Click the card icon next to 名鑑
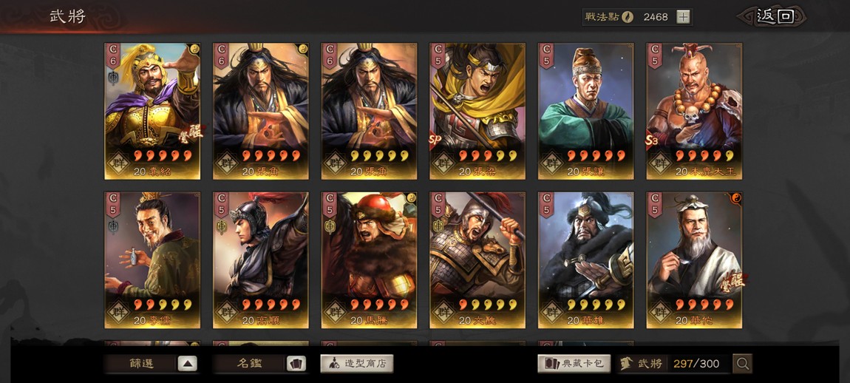This screenshot has height=383, width=850. [x=296, y=364]
